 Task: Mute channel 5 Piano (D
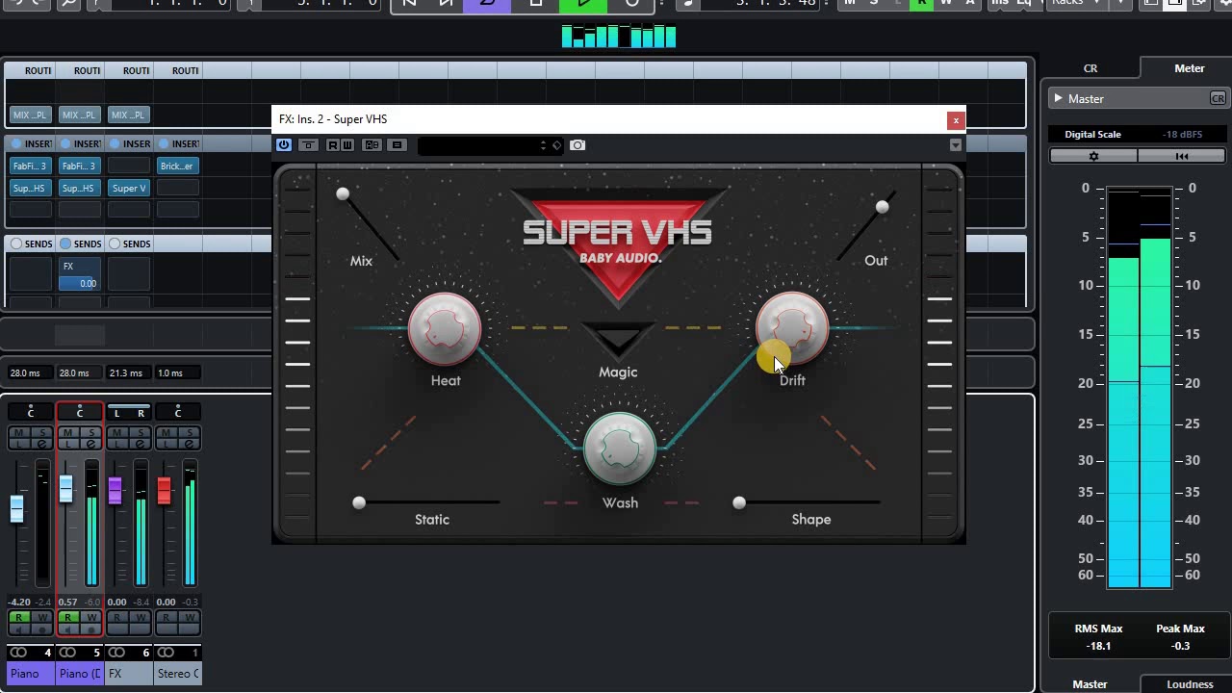(x=68, y=433)
